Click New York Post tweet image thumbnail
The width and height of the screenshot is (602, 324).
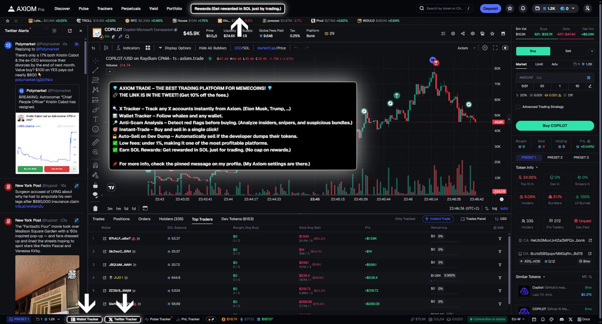[x=47, y=284]
